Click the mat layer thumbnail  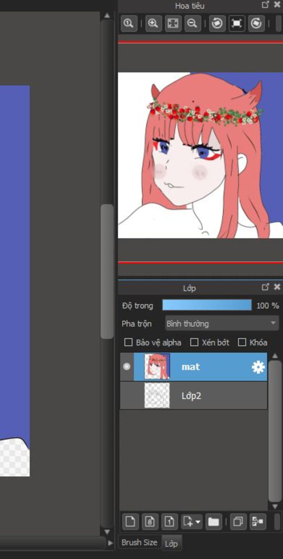pos(157,367)
